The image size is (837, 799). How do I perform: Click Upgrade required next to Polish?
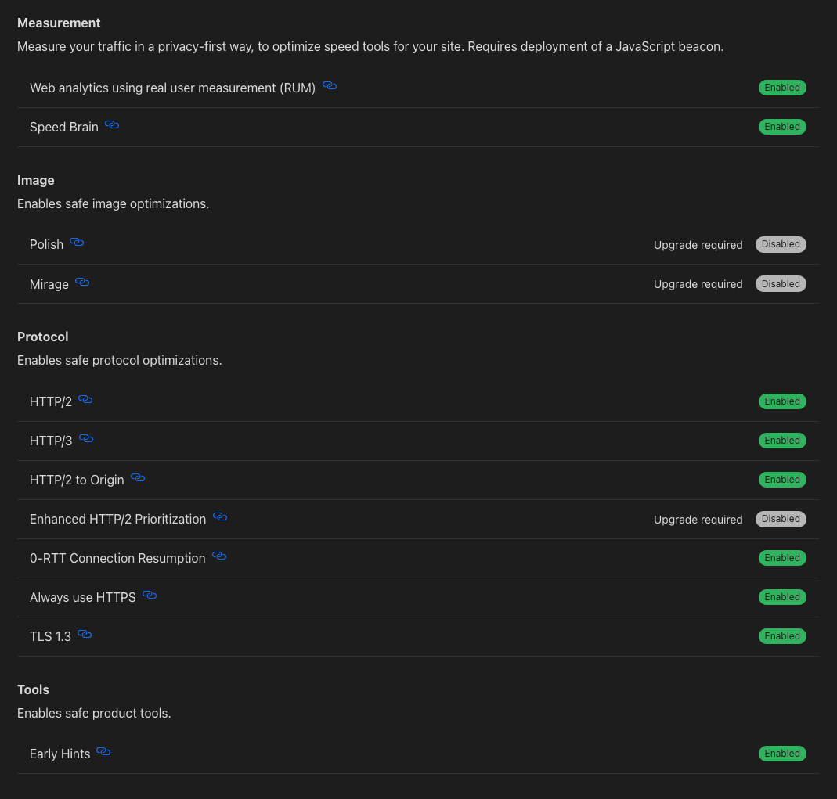click(698, 244)
